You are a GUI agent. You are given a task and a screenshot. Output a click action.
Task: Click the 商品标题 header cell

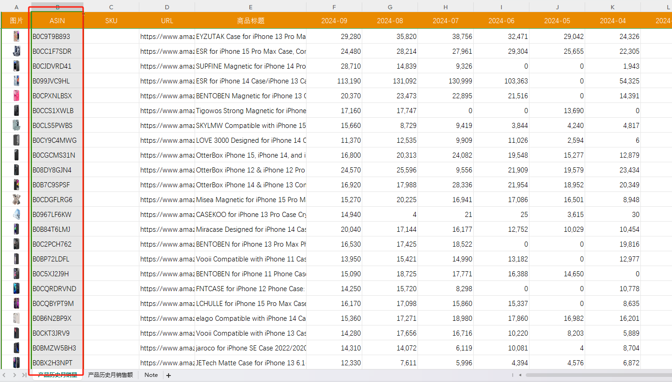[250, 21]
